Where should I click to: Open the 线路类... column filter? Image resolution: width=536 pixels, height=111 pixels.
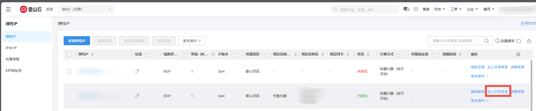(x=184, y=55)
